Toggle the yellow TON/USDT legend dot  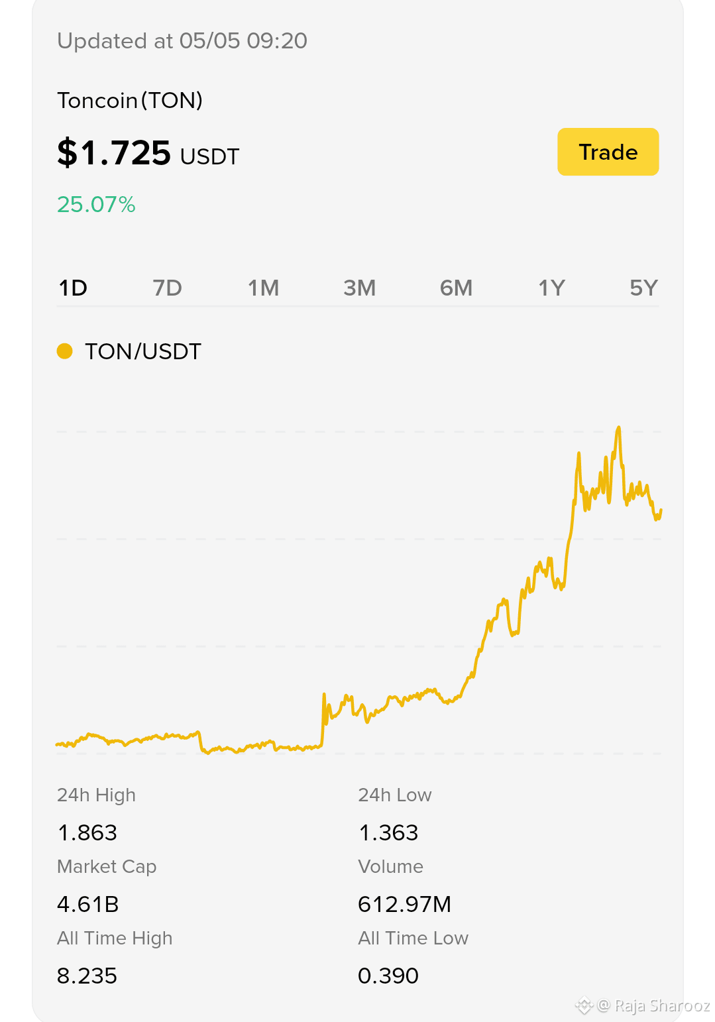point(64,351)
